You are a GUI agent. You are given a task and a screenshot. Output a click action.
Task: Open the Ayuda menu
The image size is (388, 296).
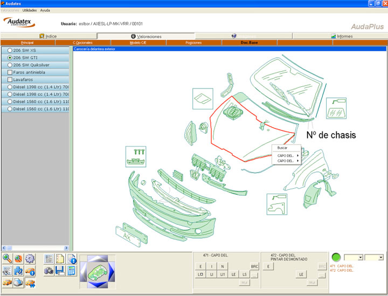(x=45, y=10)
